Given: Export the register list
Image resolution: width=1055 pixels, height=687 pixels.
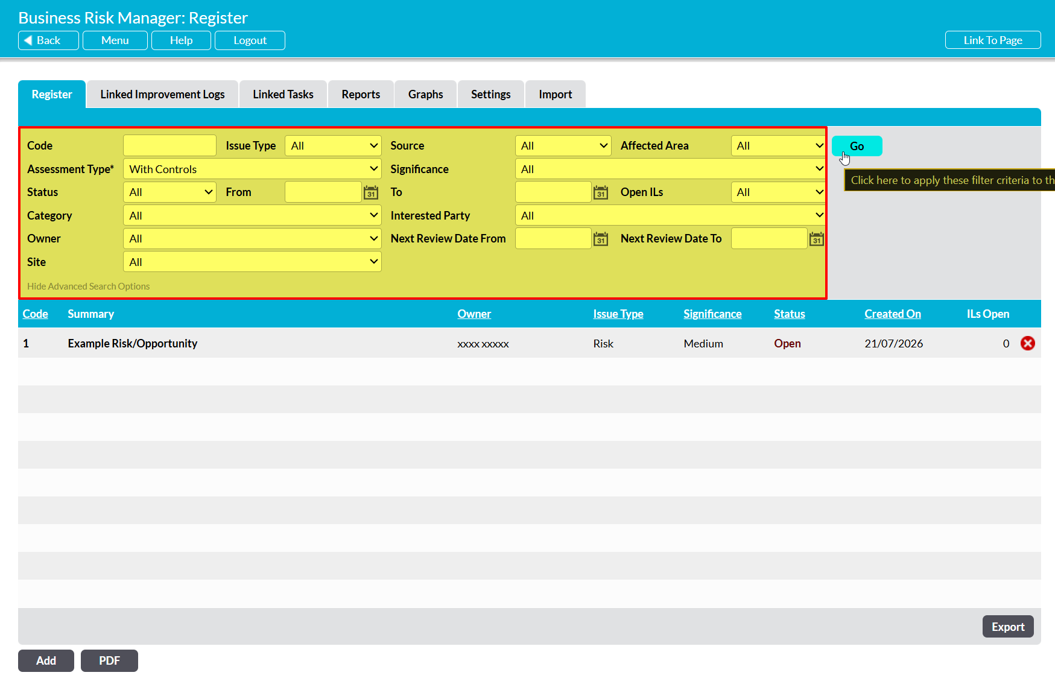Looking at the screenshot, I should (1008, 627).
